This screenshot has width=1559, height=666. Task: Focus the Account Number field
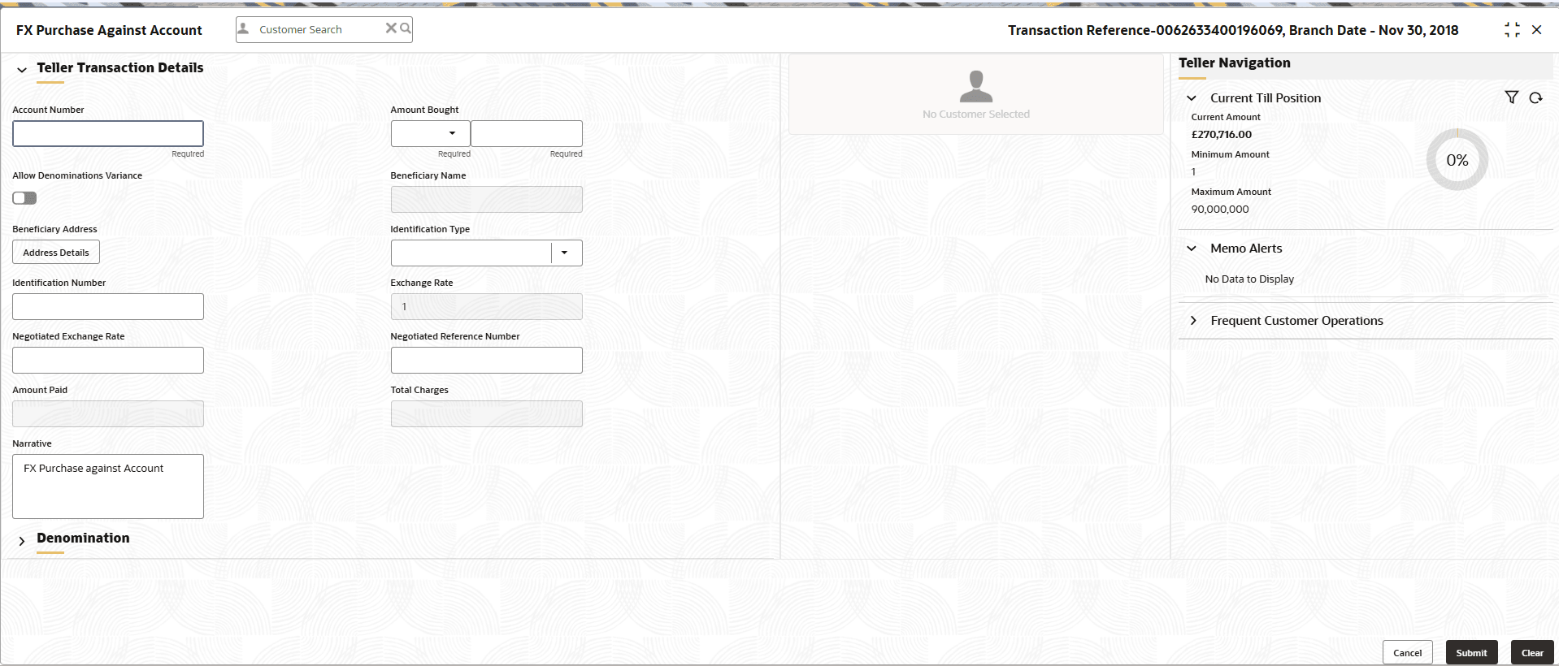pyautogui.click(x=108, y=133)
